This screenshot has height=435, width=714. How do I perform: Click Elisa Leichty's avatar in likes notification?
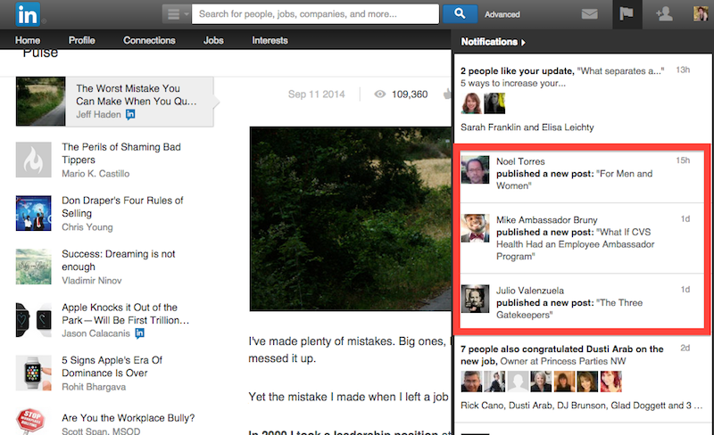click(494, 103)
